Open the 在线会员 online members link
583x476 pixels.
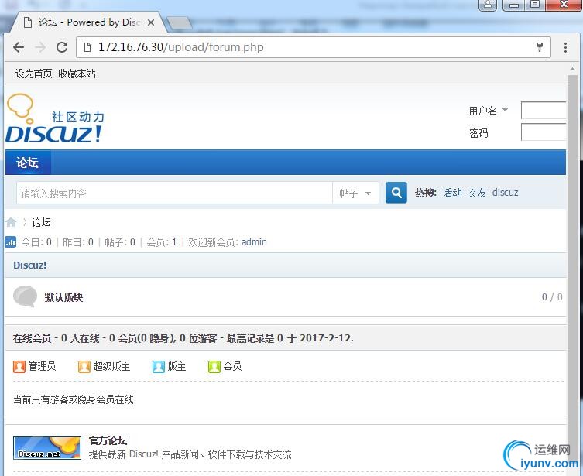32,338
